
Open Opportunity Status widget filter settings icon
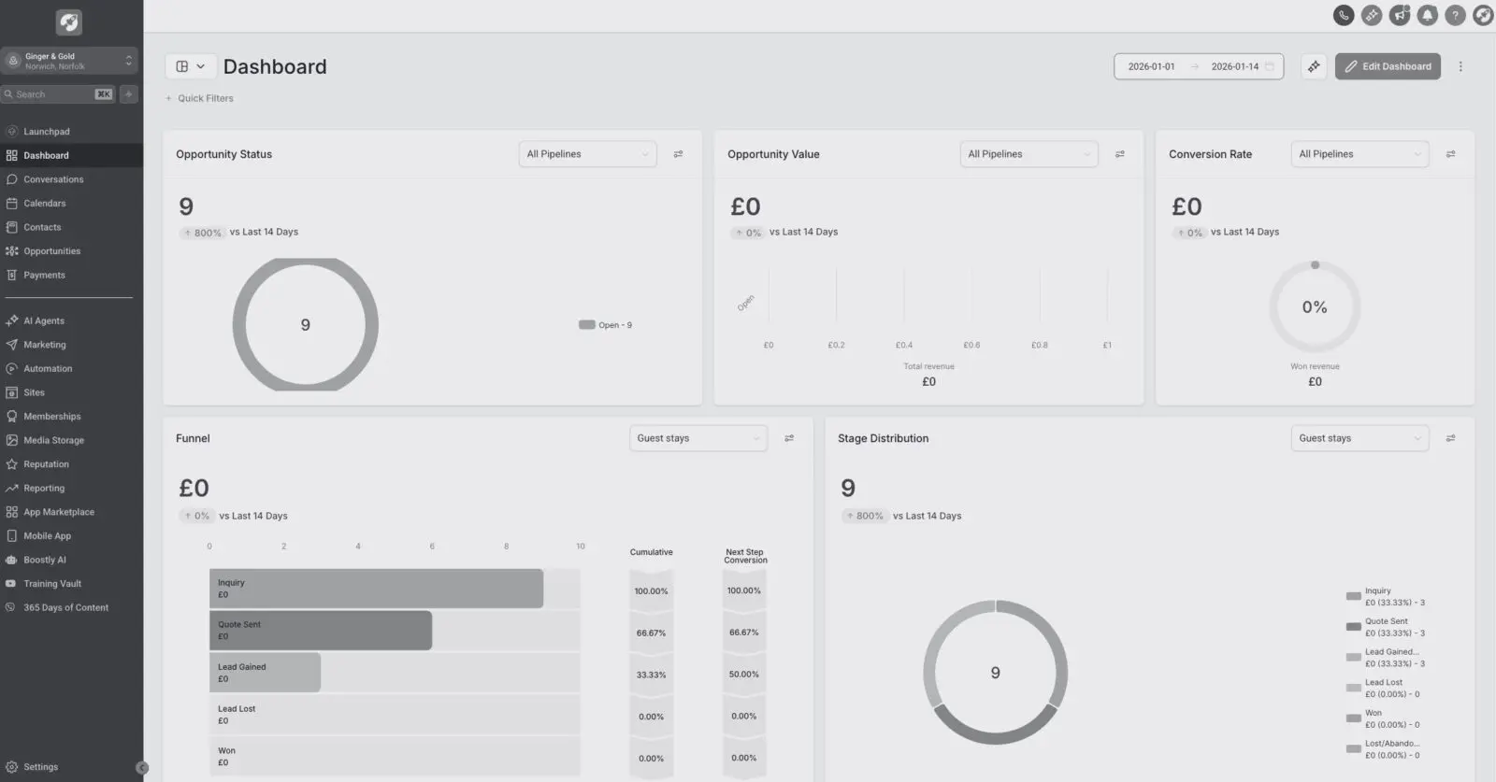679,154
